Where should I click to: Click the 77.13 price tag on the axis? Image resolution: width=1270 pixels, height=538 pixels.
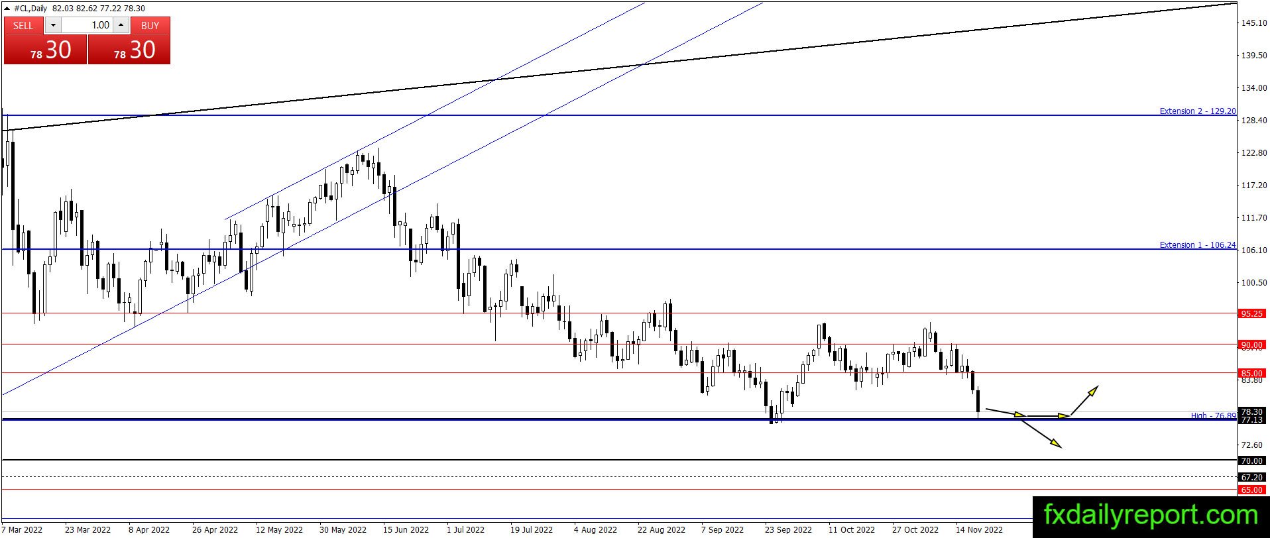coord(1251,420)
